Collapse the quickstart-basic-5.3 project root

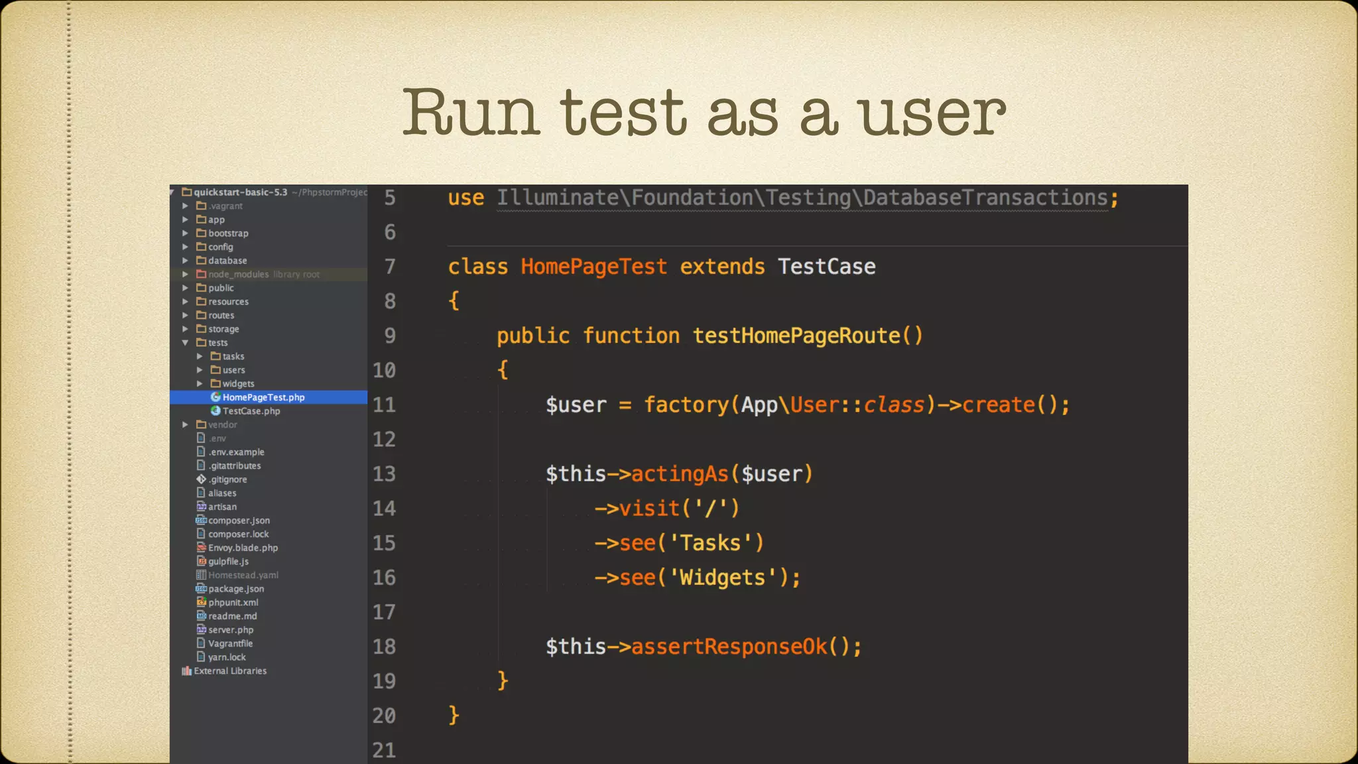pyautogui.click(x=172, y=192)
